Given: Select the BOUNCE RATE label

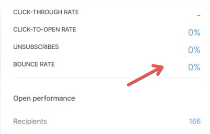Looking at the screenshot, I should click(34, 64).
